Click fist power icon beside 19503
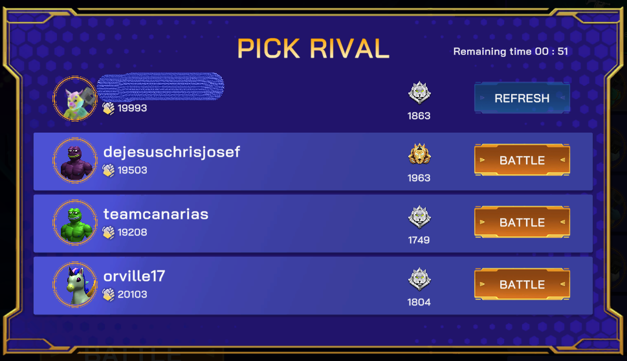Viewport: 627px width, 361px height. 109,170
